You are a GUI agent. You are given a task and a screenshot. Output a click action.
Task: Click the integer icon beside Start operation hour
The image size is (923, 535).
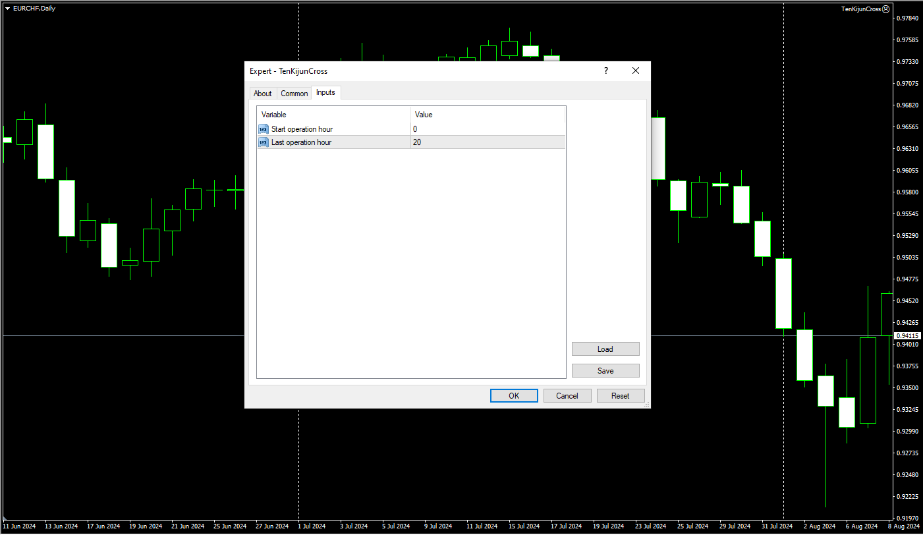(x=264, y=129)
